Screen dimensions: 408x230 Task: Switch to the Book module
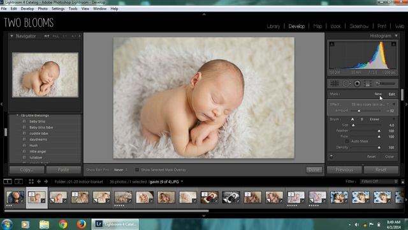click(336, 26)
